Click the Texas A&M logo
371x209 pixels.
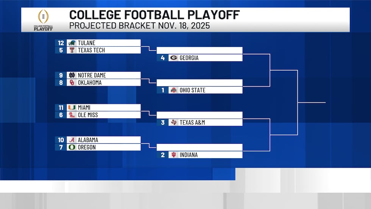point(173,123)
